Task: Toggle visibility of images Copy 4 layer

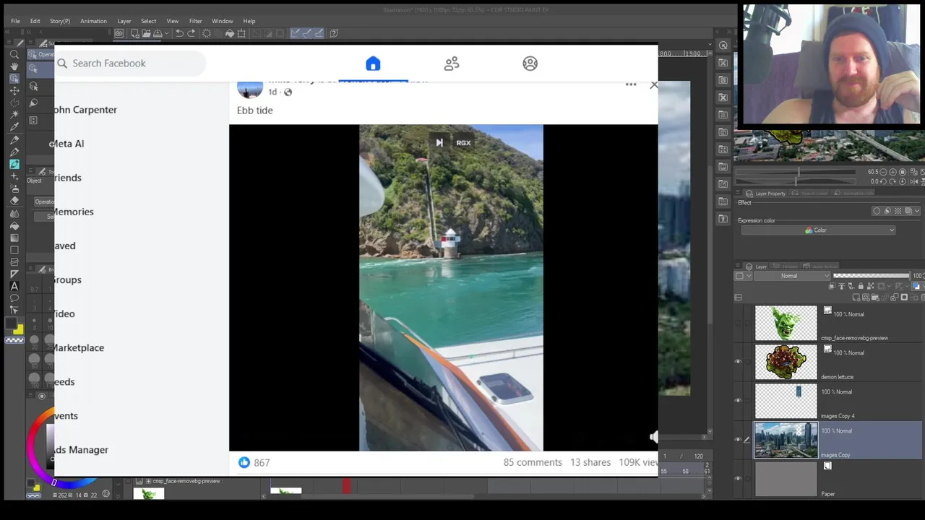Action: tap(738, 401)
